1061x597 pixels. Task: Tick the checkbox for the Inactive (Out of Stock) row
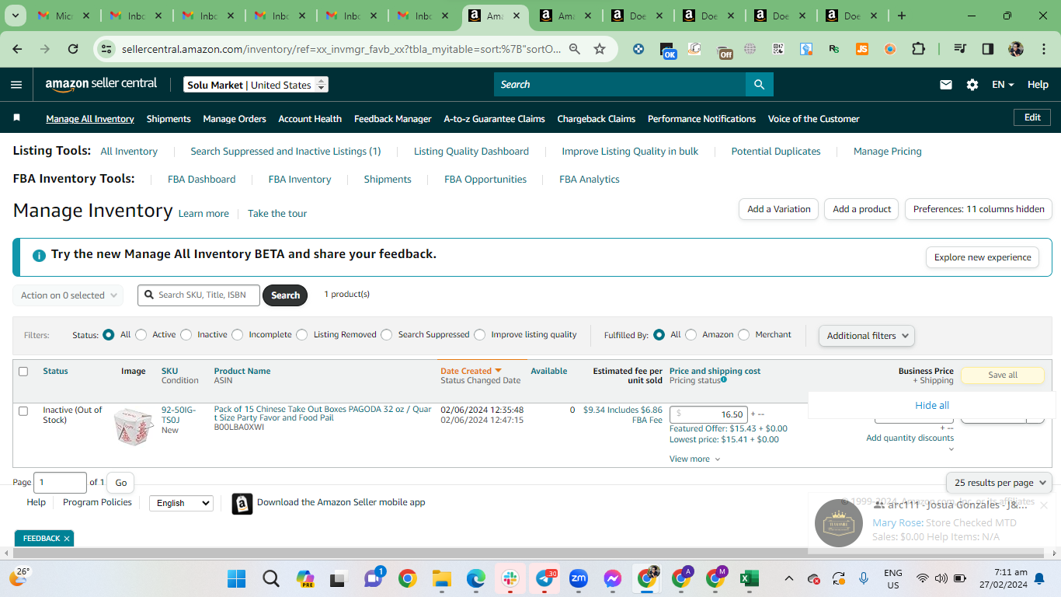(x=23, y=410)
